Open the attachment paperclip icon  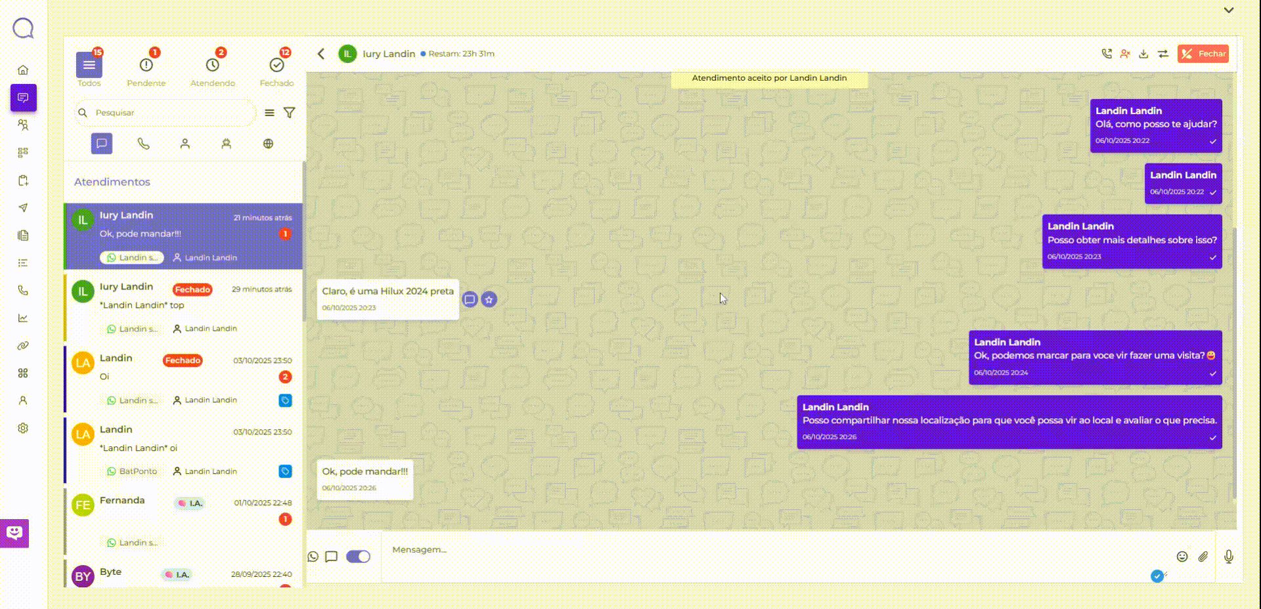click(1203, 556)
